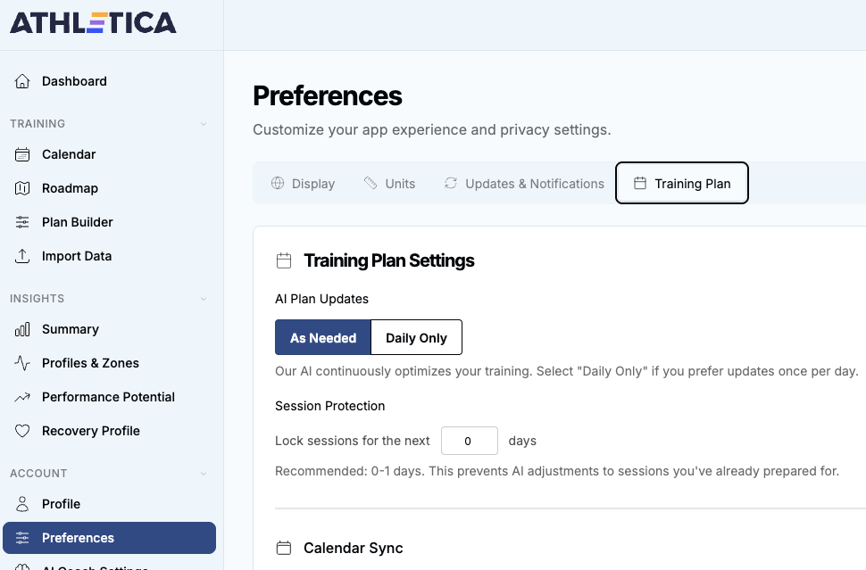Switch AI plan updates to Daily Only
Viewport: 866px width, 570px height.
click(x=416, y=338)
